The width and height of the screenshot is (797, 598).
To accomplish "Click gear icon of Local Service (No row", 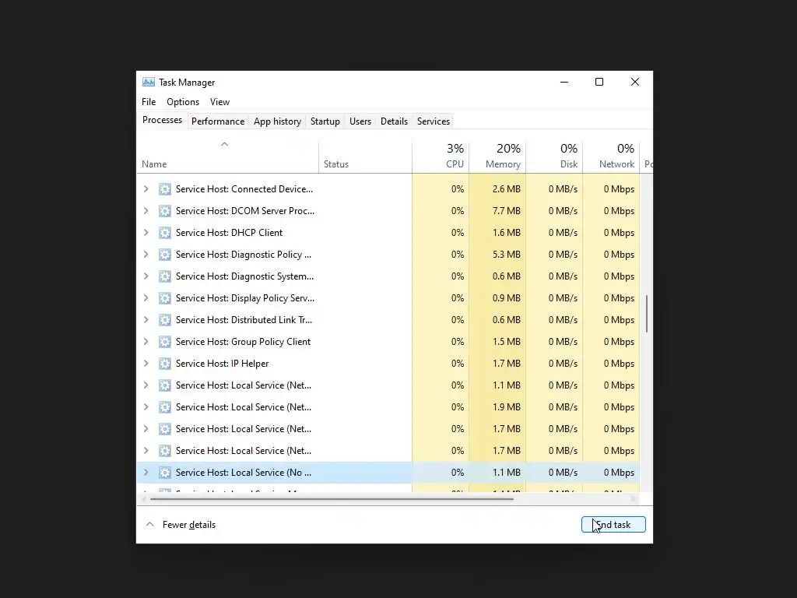I will coord(165,473).
